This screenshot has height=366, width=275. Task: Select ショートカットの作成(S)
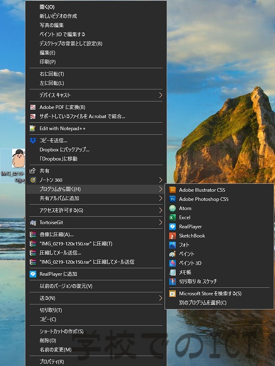tap(96, 331)
